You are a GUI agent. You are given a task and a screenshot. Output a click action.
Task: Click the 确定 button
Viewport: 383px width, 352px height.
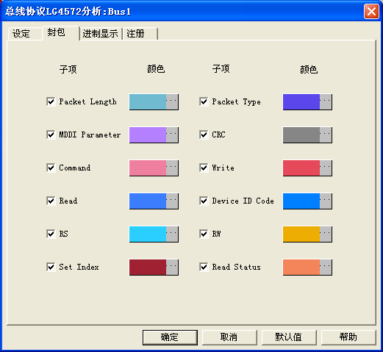pyautogui.click(x=170, y=337)
